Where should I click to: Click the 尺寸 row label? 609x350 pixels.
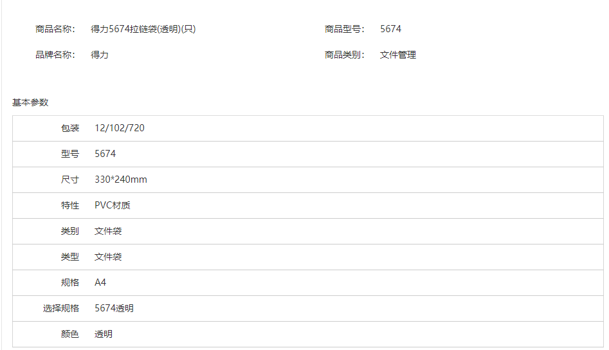pos(70,180)
